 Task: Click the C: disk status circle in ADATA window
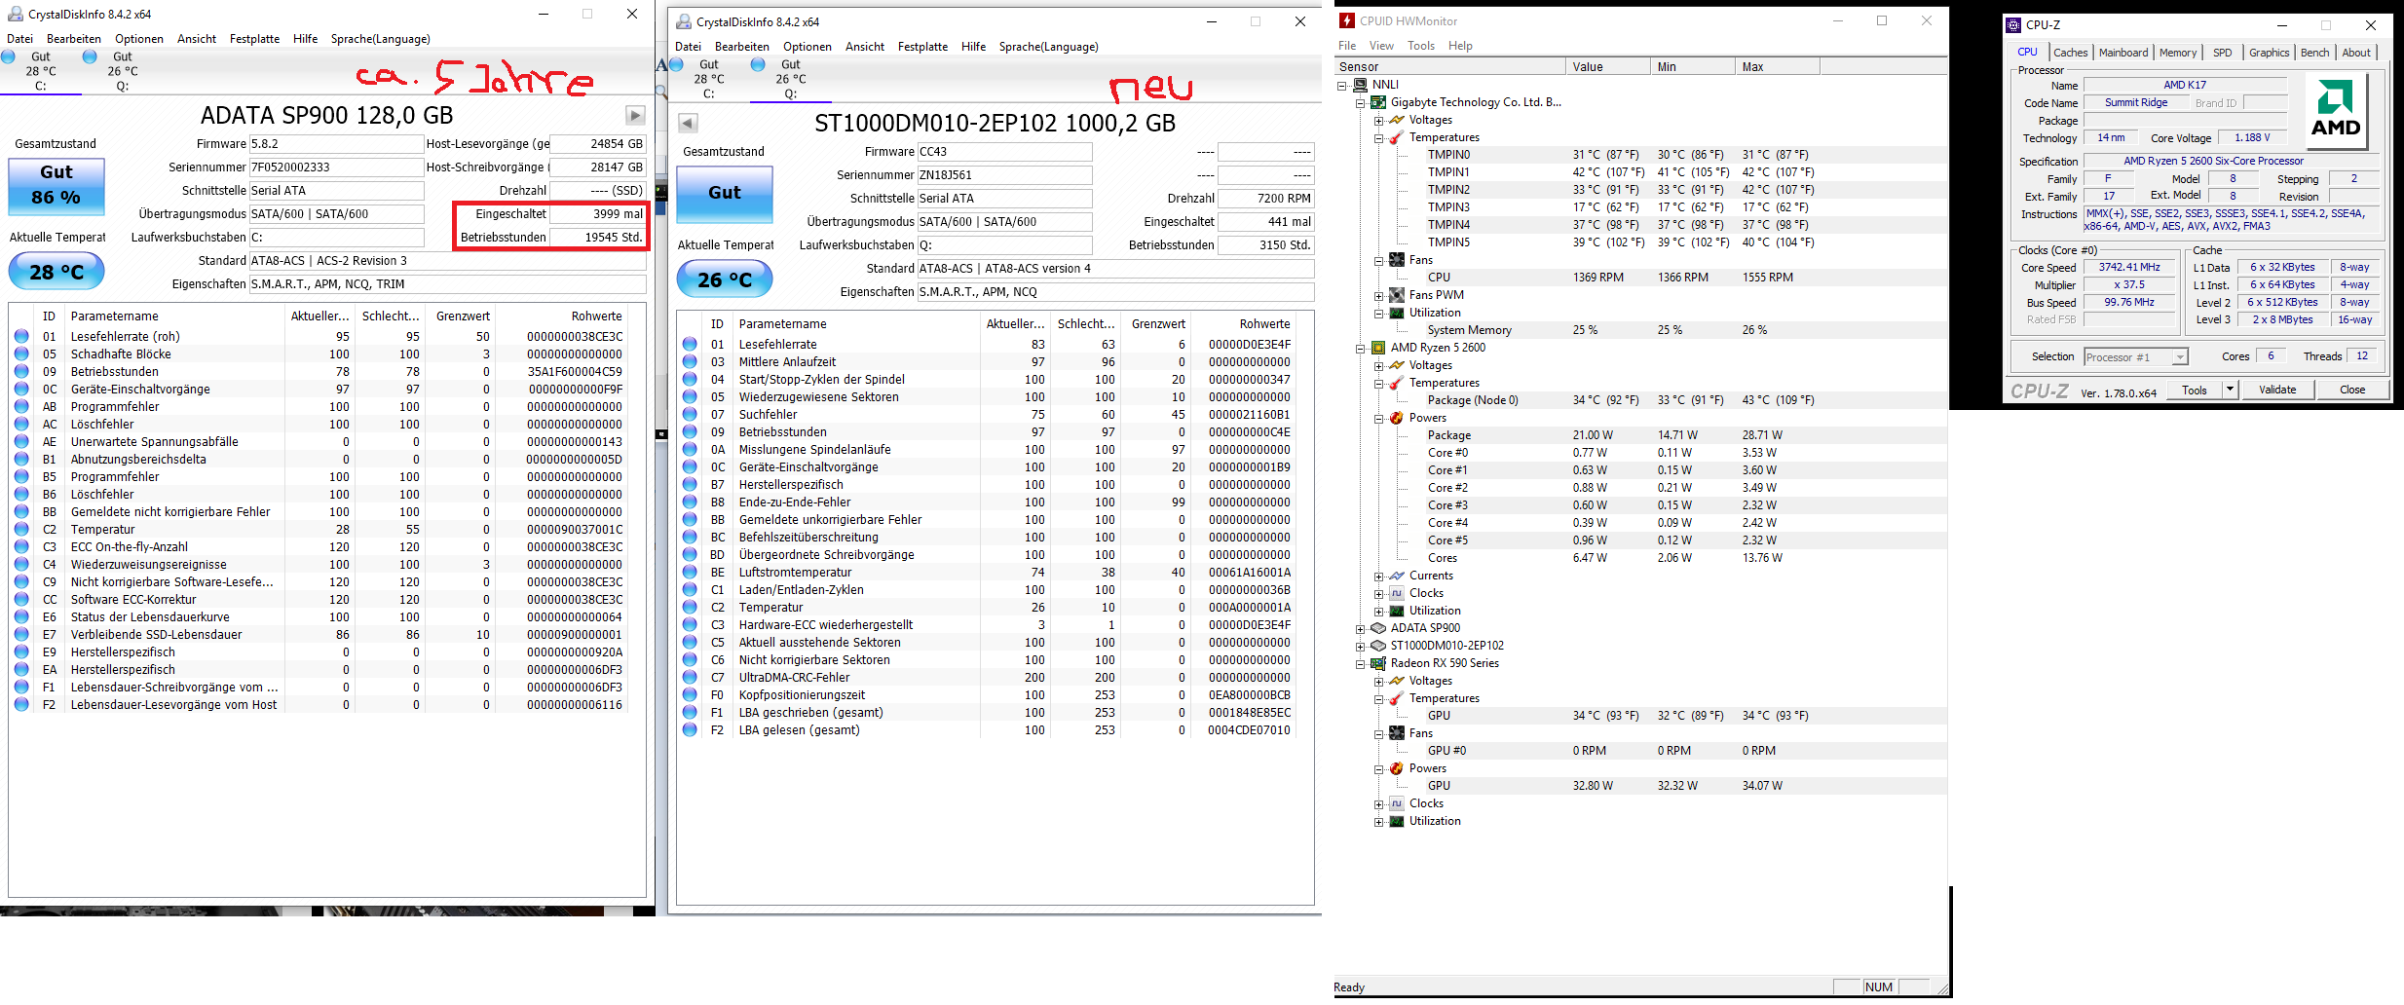8,56
